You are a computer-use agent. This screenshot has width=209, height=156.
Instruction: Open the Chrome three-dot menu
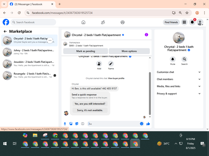(204, 13)
